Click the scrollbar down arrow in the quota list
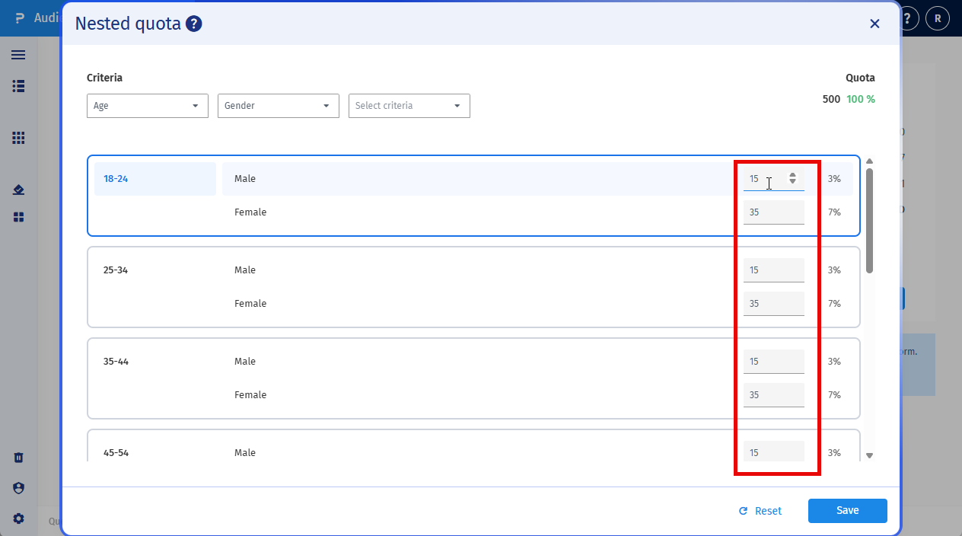This screenshot has width=962, height=536. 869,455
